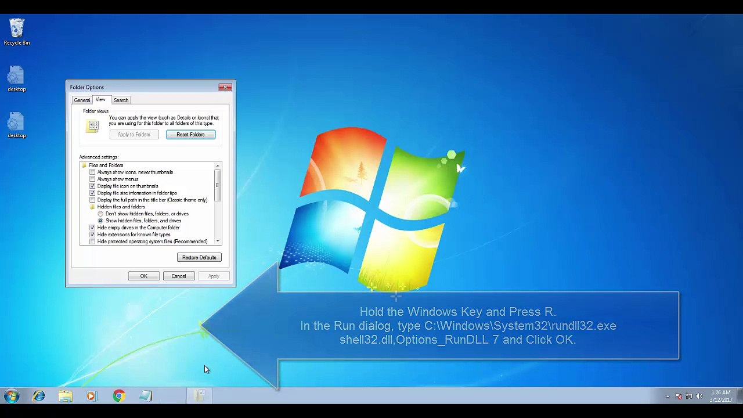
Task: Click the Restore Defaults button
Action: coord(199,258)
